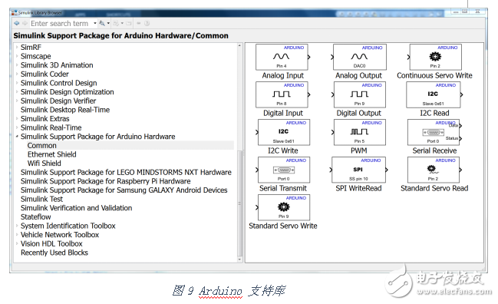This screenshot has height=304, width=498.
Task: Select the Standard Servo Write block
Action: point(283,207)
